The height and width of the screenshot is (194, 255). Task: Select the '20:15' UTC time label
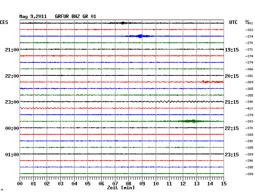click(x=232, y=76)
